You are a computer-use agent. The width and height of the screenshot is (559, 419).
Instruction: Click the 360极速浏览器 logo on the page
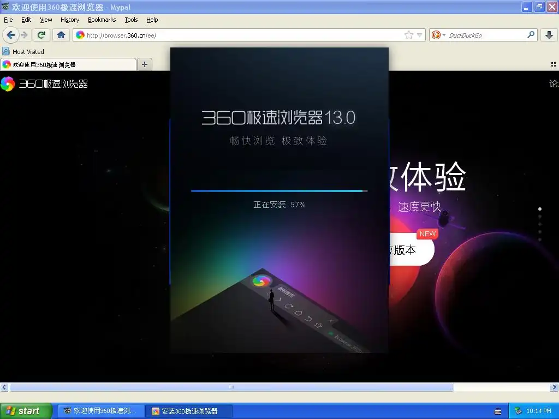44,83
